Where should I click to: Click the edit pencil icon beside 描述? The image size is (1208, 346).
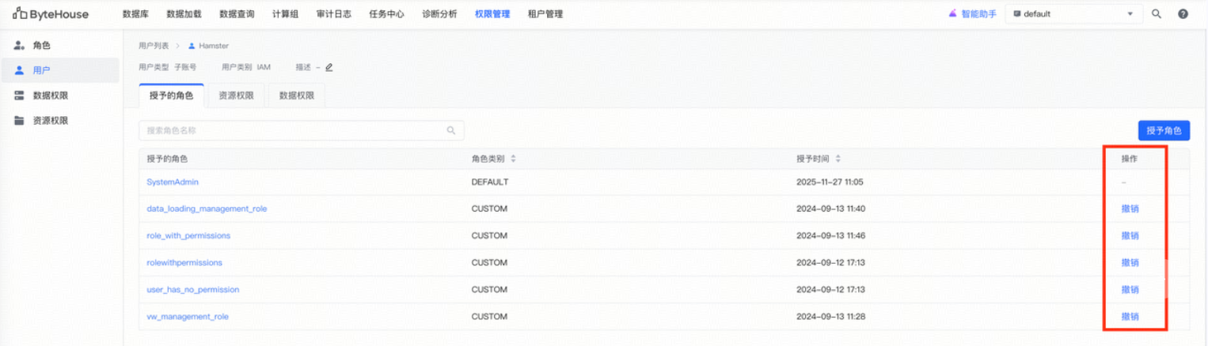329,67
